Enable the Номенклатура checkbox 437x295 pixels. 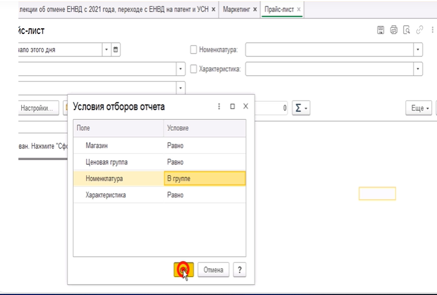pyautogui.click(x=194, y=50)
